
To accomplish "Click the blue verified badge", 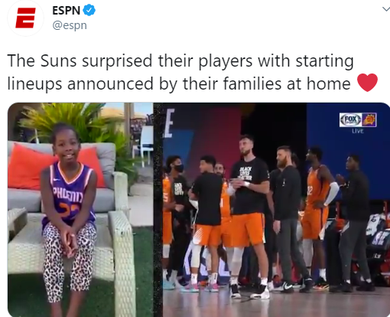I will point(89,10).
